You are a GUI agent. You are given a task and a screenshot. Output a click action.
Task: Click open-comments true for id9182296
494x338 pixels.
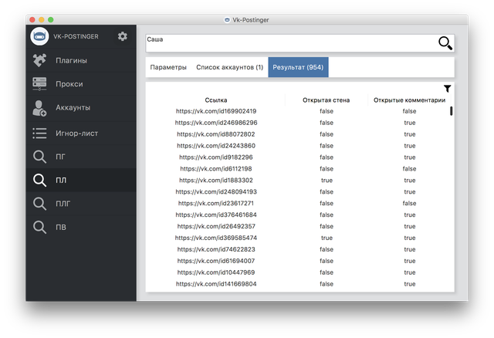[x=410, y=157]
